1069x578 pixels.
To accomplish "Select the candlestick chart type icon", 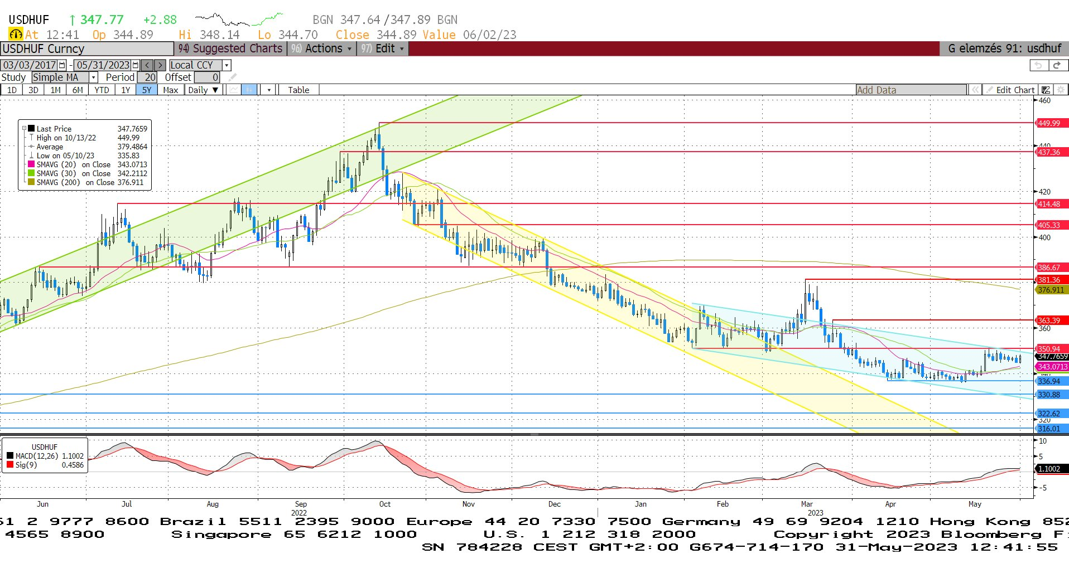I will [x=249, y=90].
